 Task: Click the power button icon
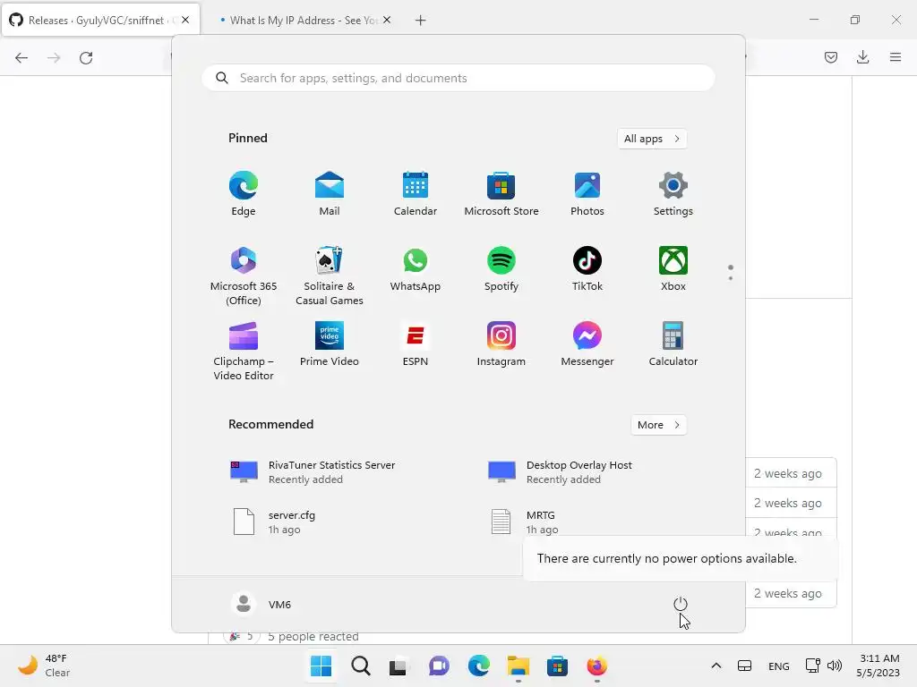pos(681,604)
